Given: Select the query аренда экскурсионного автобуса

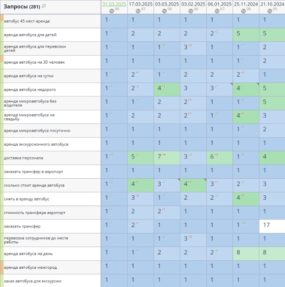Looking at the screenshot, I should [36, 144].
